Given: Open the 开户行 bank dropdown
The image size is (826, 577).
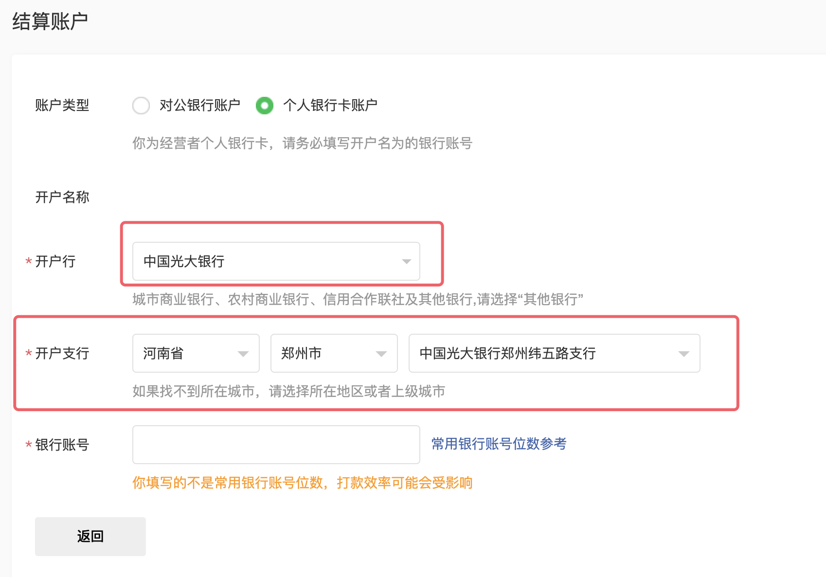Looking at the screenshot, I should [276, 261].
